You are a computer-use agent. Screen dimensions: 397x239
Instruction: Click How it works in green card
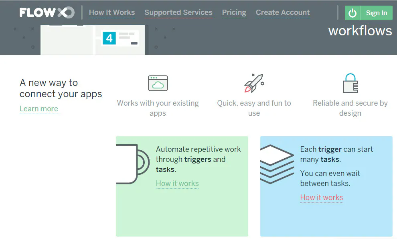177,184
